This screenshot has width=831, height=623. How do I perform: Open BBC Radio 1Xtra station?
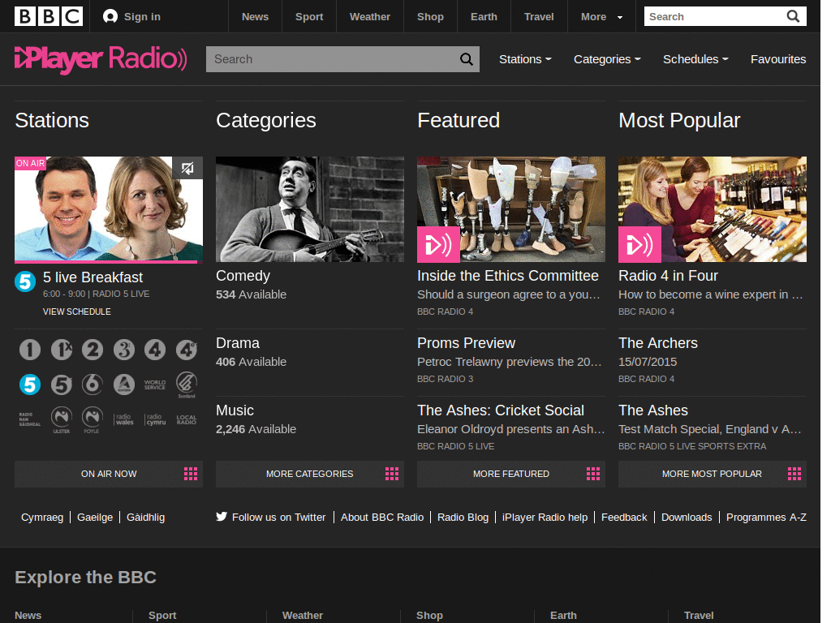pos(62,350)
